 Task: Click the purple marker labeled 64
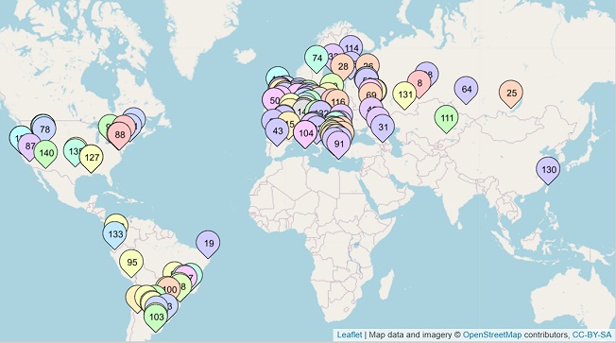click(x=466, y=89)
